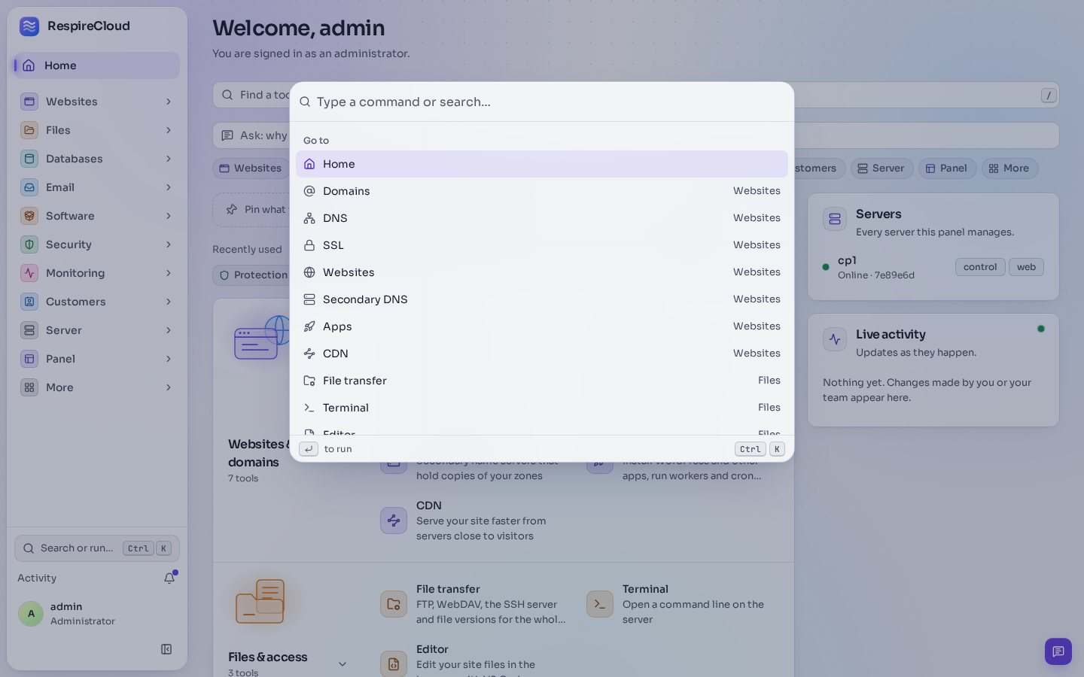Image resolution: width=1084 pixels, height=677 pixels.
Task: Click the Server sidebar icon
Action: 29,330
